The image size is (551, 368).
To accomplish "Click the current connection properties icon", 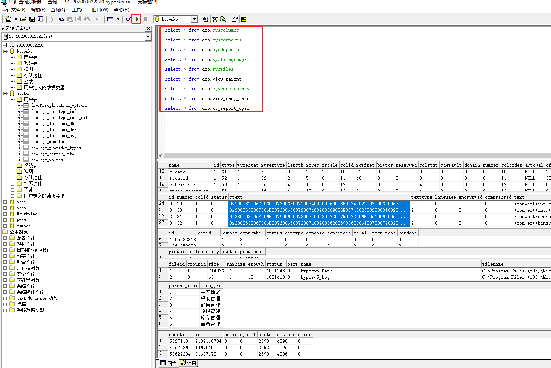I will [234, 19].
